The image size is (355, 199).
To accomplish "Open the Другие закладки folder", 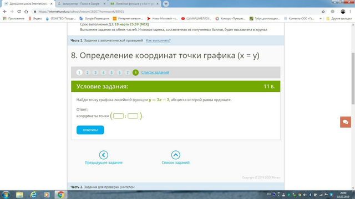I will pyautogui.click(x=339, y=18).
